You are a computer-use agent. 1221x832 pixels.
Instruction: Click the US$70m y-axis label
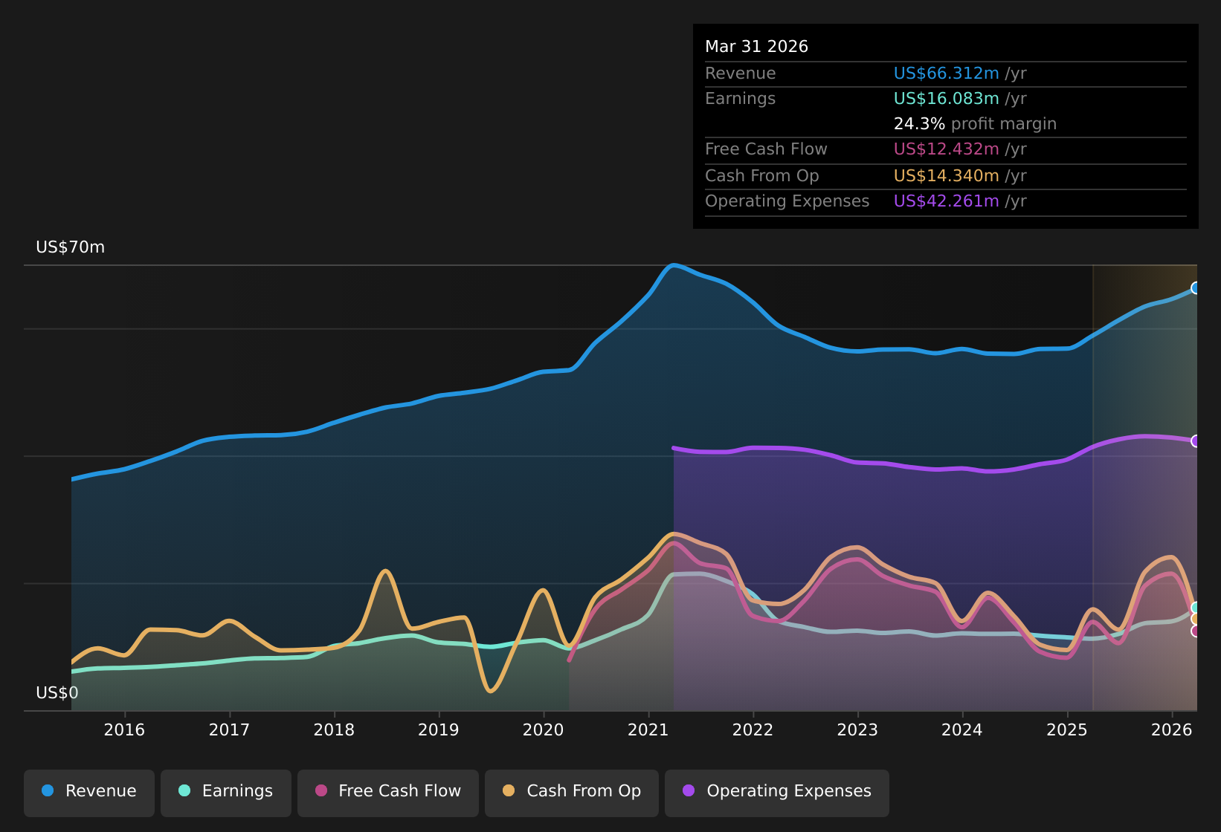(71, 247)
